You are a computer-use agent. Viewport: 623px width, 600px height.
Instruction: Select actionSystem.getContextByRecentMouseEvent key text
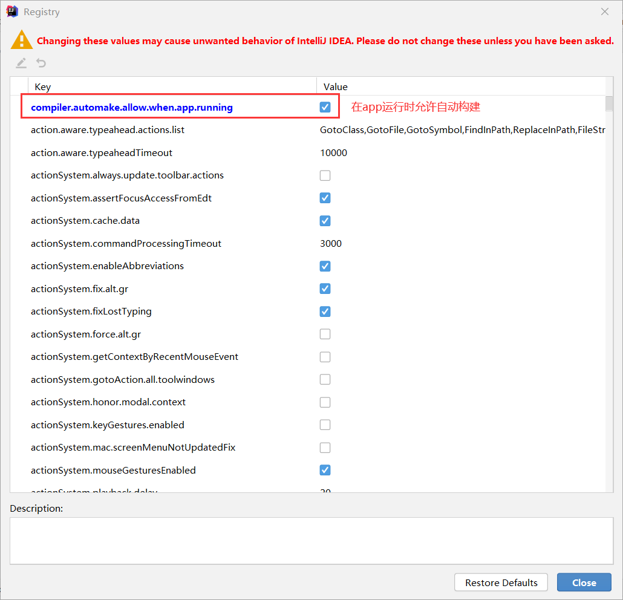point(134,357)
